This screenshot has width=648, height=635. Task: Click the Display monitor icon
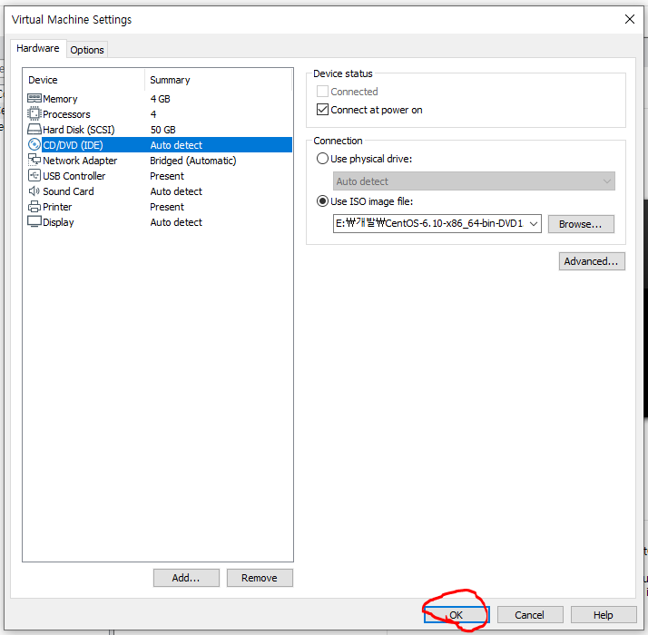pos(34,222)
